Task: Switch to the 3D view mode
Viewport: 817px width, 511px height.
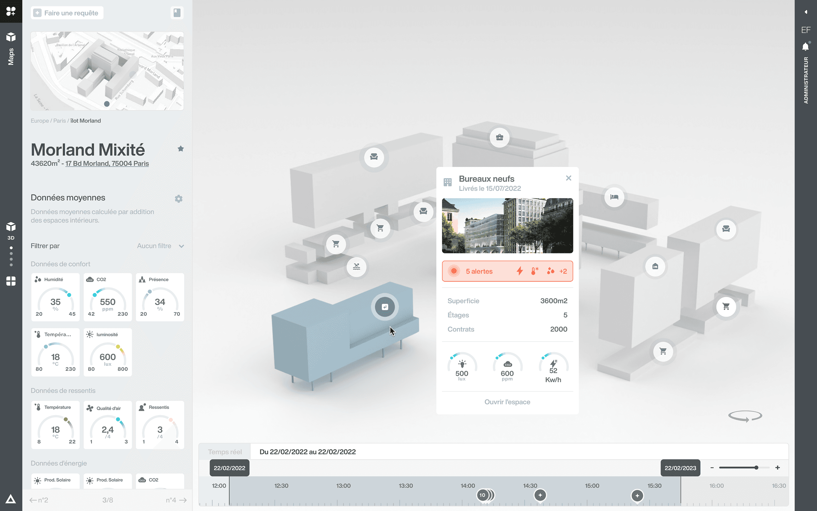Action: (x=11, y=230)
